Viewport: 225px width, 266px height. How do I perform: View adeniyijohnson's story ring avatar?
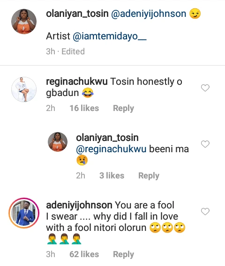pos(24,213)
